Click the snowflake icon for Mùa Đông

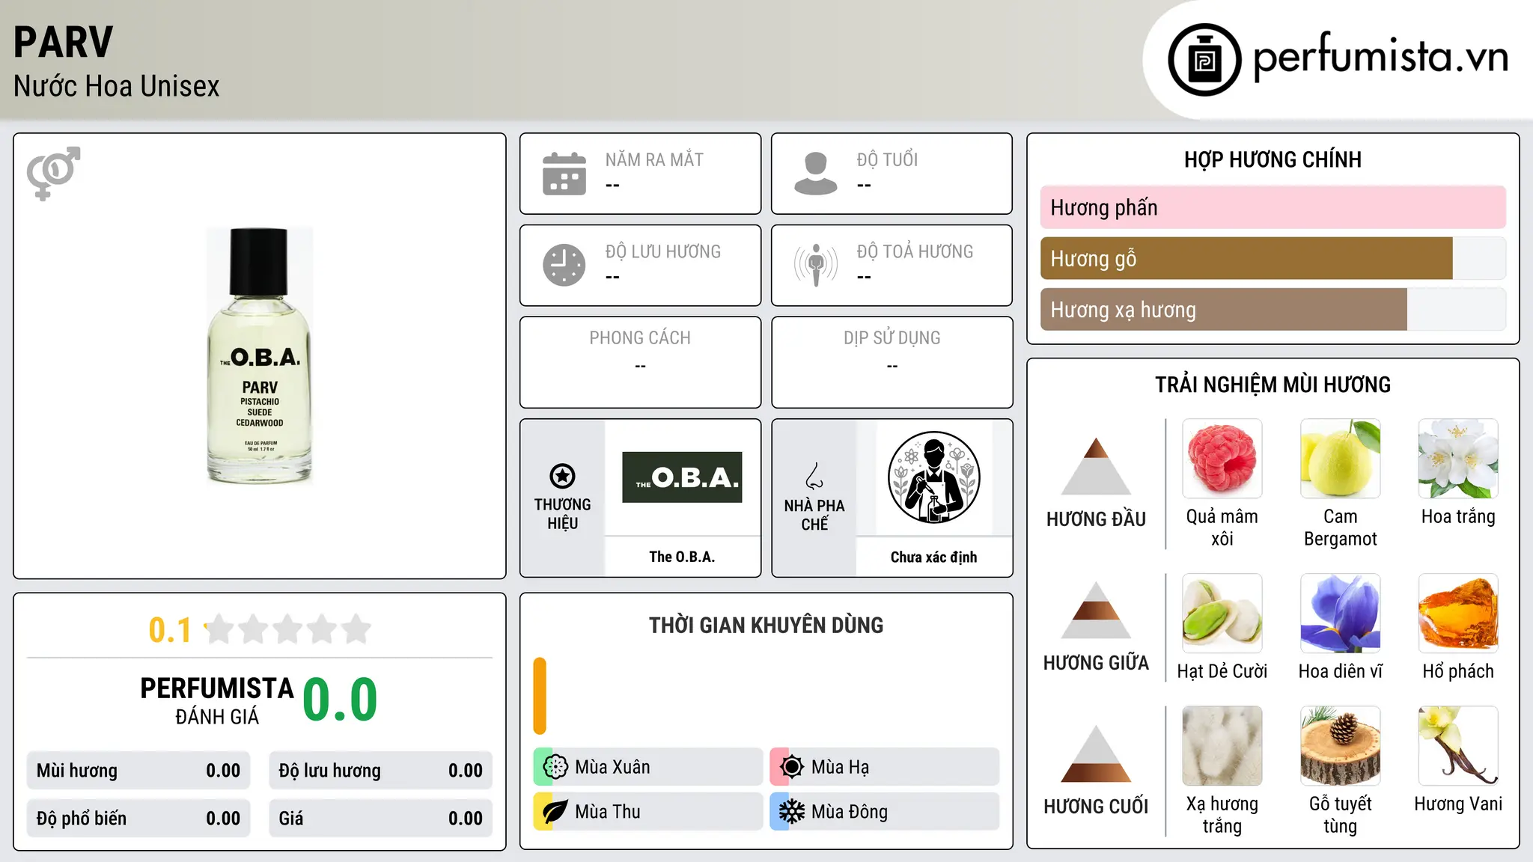792,812
